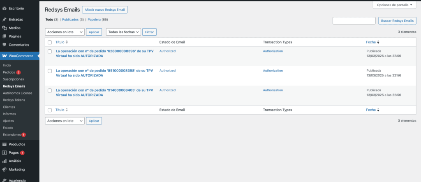Open Comentarios via its speech bubble icon
421x182 pixels.
tap(4, 45)
